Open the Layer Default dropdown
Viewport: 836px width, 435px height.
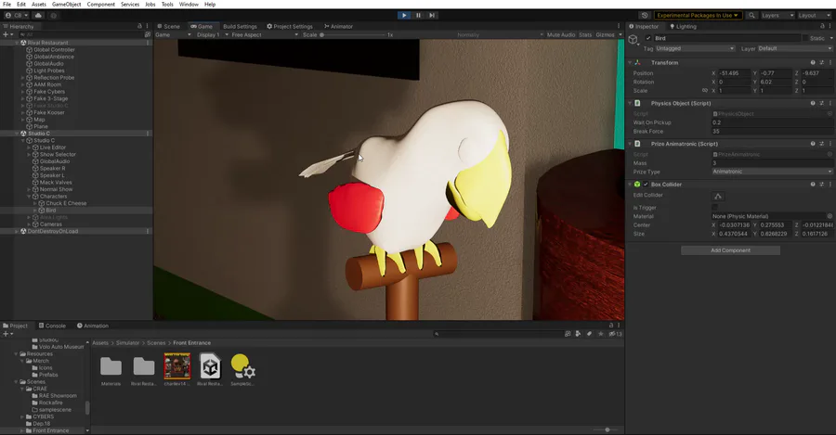[x=794, y=48]
